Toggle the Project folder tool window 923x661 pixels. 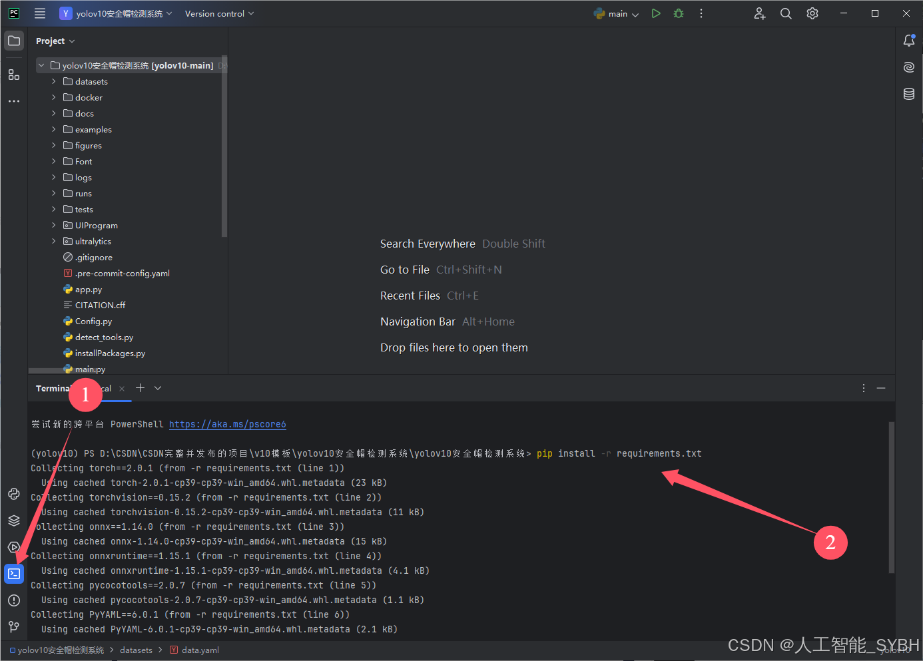14,41
